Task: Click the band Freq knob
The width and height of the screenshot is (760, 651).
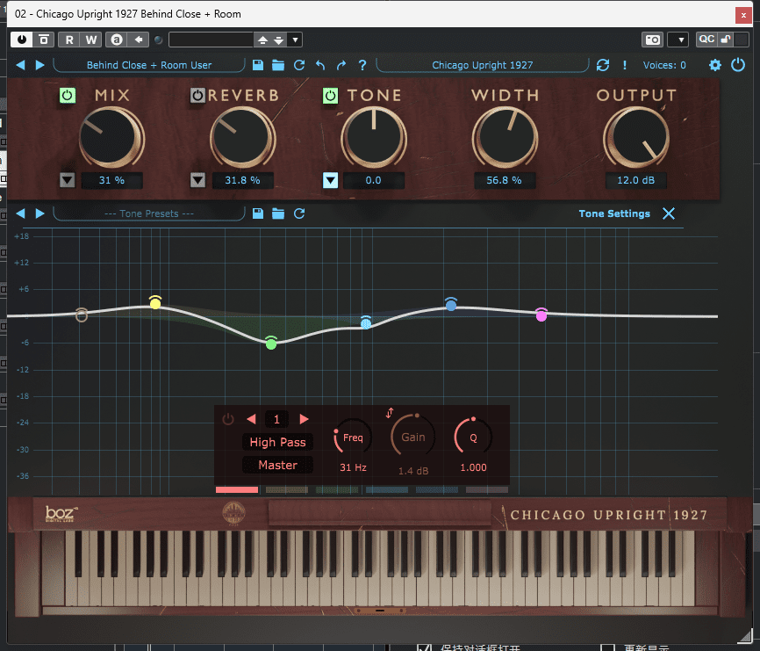Action: [353, 437]
